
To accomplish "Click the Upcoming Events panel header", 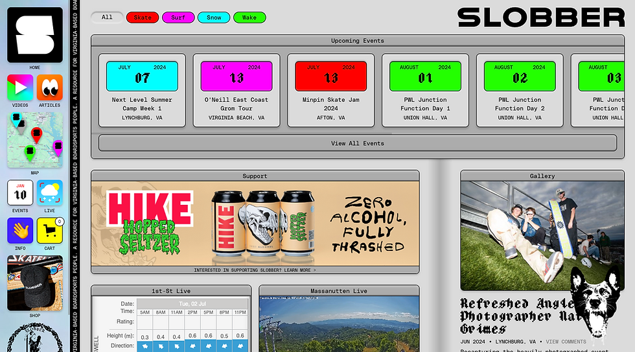I will pyautogui.click(x=358, y=40).
